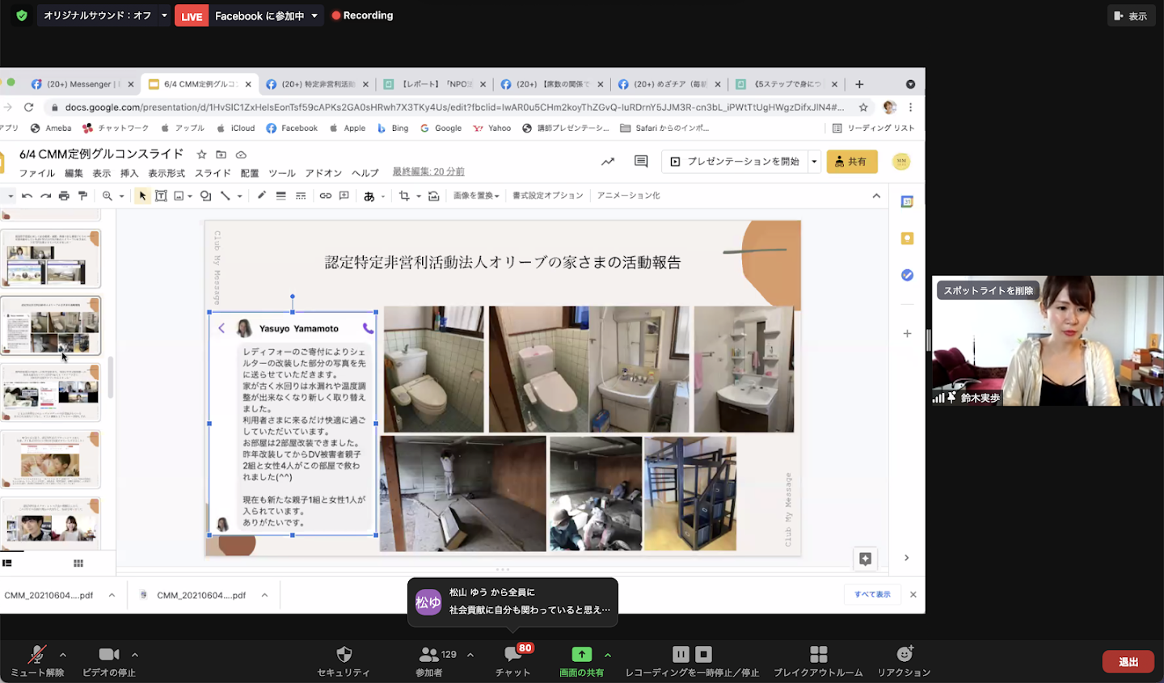1164x683 pixels.
Task: Select the Line tool
Action: 226,196
